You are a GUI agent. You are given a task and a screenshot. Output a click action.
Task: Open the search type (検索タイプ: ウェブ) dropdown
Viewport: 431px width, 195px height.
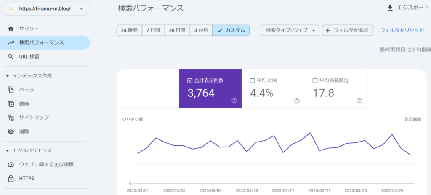pos(290,30)
